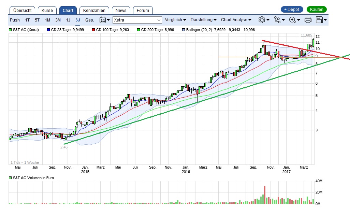Print the chart via printer icon
This screenshot has height=215, width=350.
click(308, 20)
